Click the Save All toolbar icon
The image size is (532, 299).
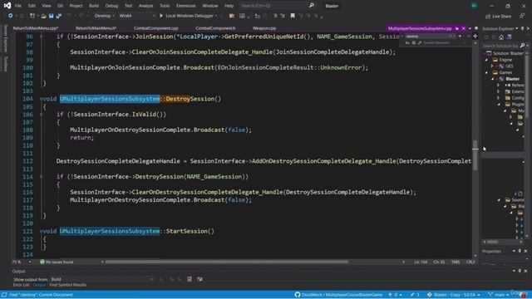click(x=58, y=16)
